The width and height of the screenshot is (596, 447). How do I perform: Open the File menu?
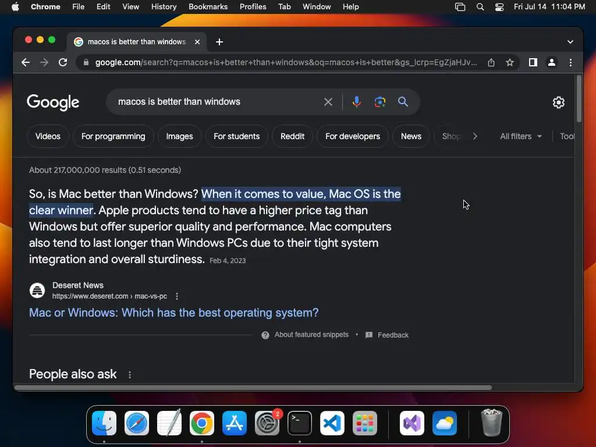79,7
